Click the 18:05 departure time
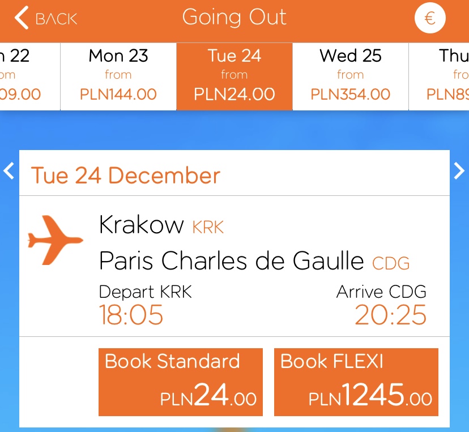The height and width of the screenshot is (432, 469). tap(131, 315)
